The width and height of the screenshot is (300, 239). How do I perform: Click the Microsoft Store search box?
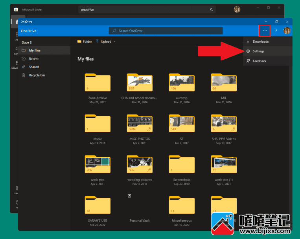[x=147, y=9]
